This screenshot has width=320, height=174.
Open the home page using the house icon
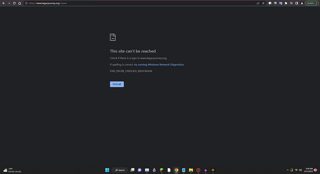pyautogui.click(x=19, y=3)
